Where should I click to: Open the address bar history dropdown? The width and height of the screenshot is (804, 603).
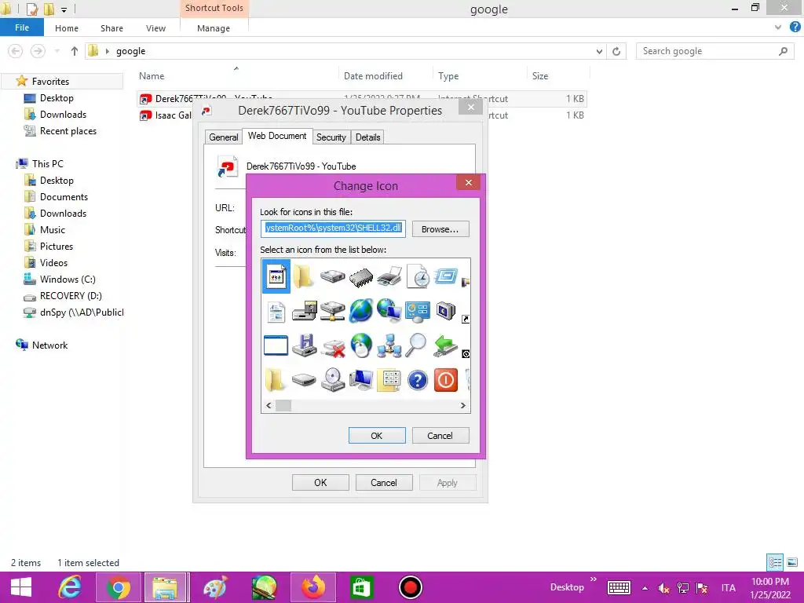point(599,51)
